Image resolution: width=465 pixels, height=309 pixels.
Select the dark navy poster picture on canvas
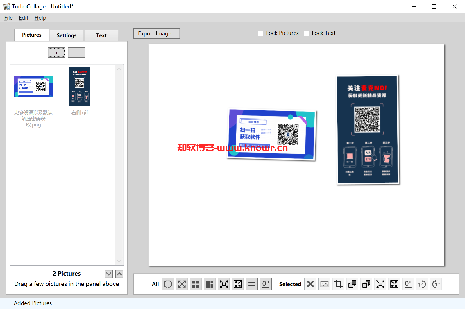[x=368, y=130]
